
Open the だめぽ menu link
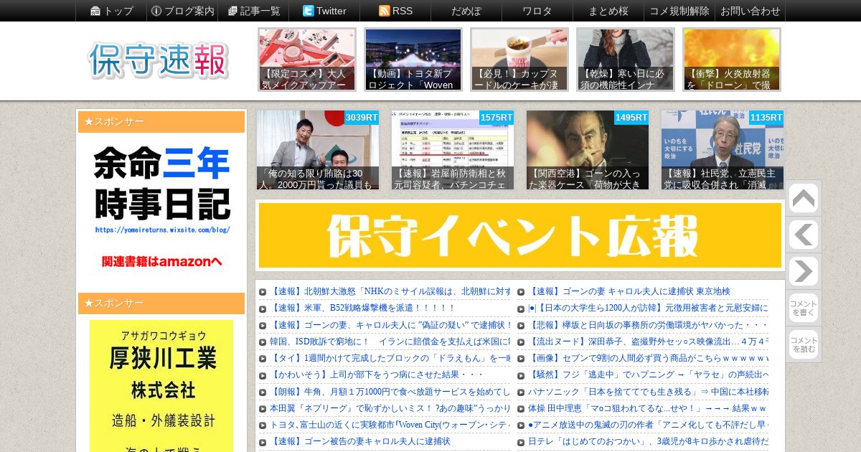tap(466, 11)
